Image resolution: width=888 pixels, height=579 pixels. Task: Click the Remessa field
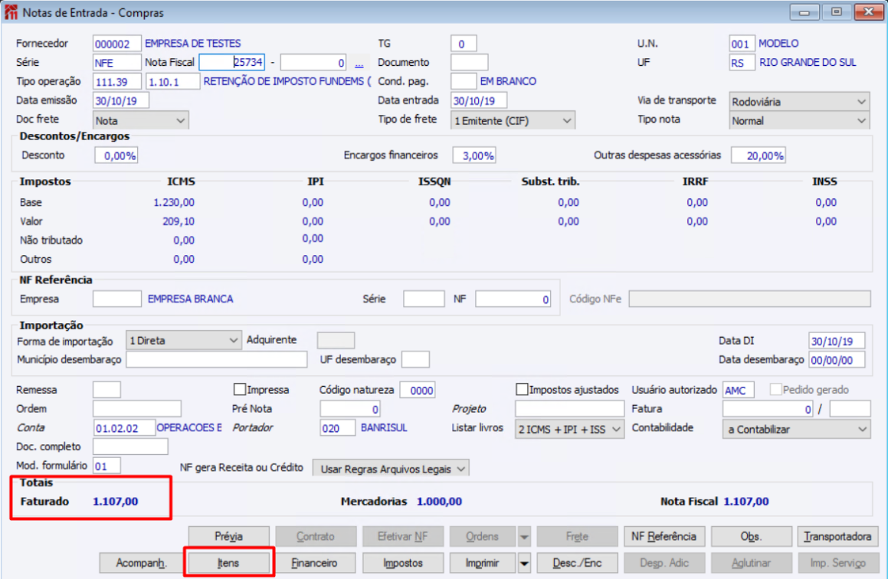click(x=106, y=390)
